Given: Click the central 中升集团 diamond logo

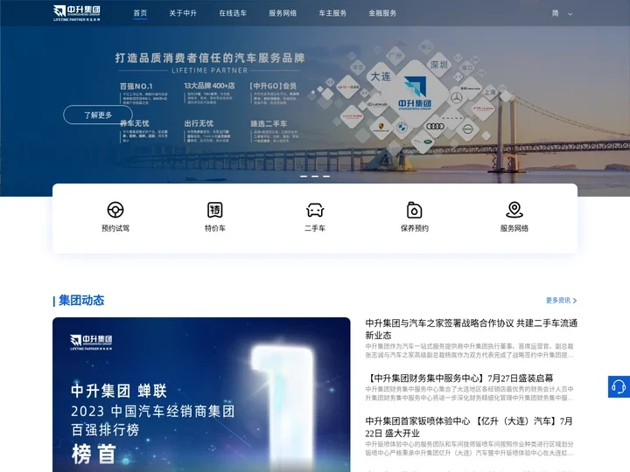Looking at the screenshot, I should [x=415, y=94].
